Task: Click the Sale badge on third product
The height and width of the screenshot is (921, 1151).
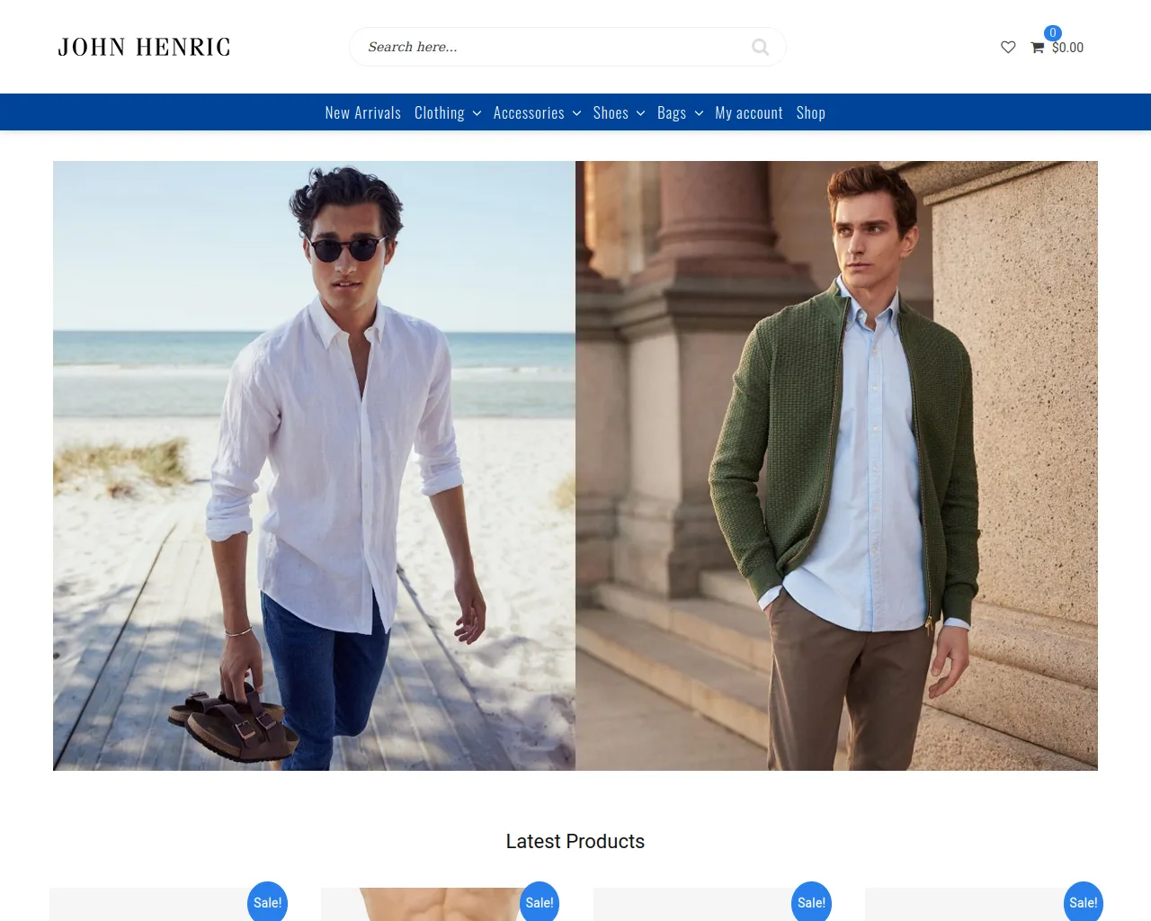Action: [x=811, y=902]
